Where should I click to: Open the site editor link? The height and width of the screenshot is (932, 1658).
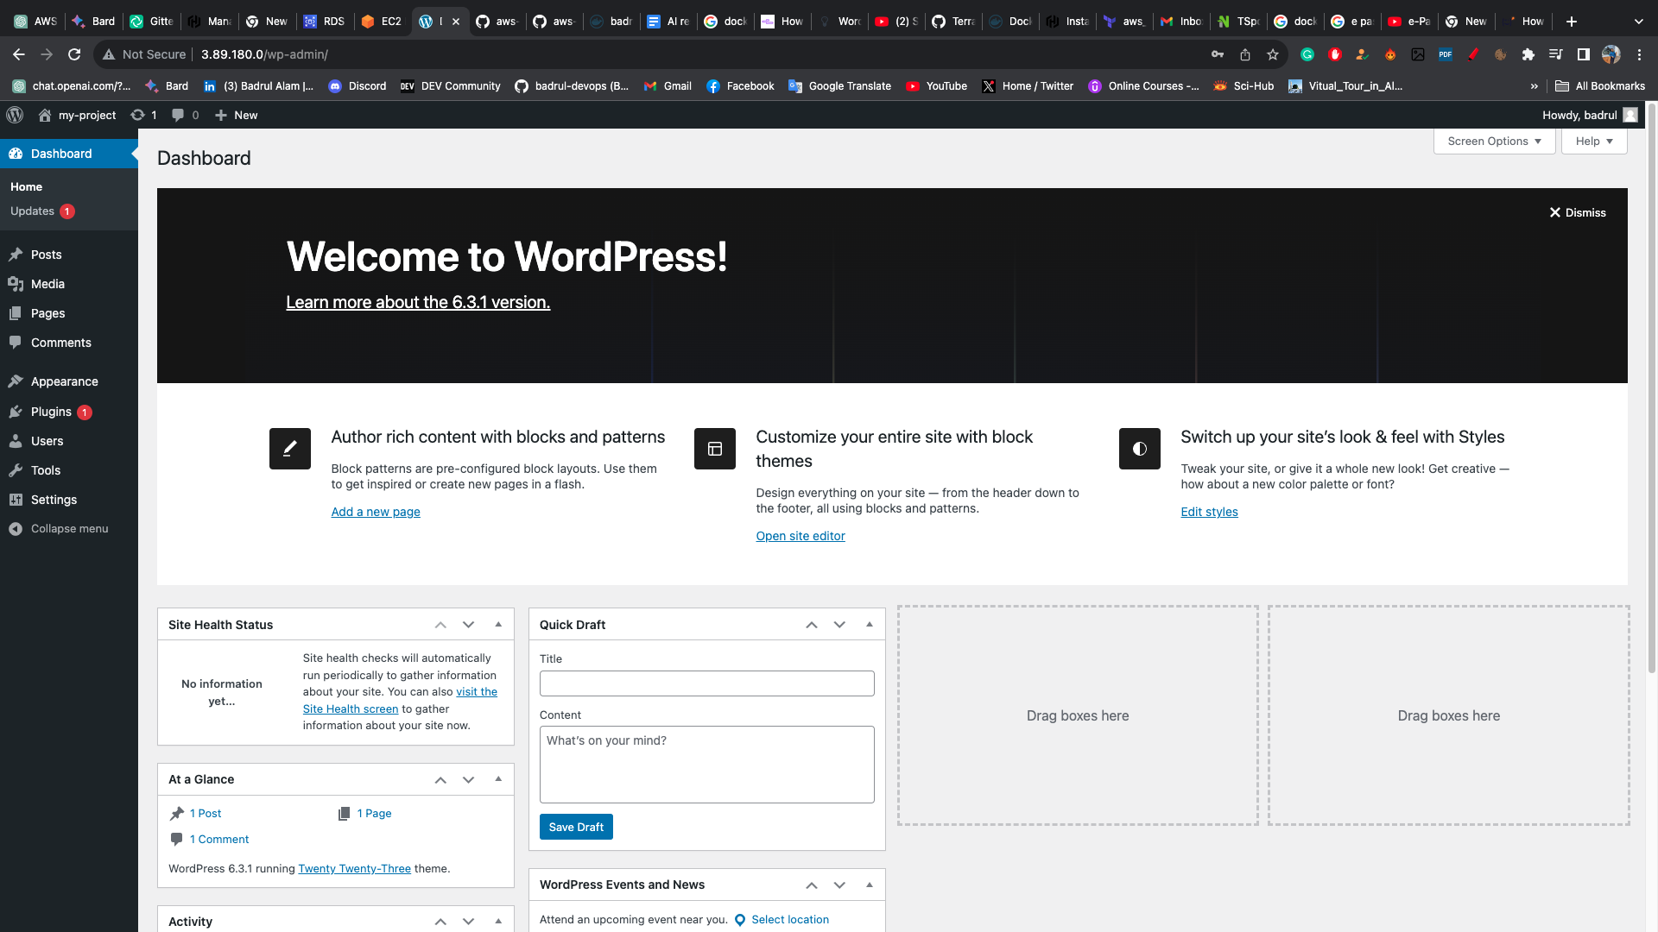(800, 536)
